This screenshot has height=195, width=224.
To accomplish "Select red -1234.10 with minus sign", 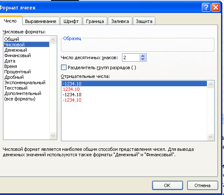I will [x=134, y=100].
